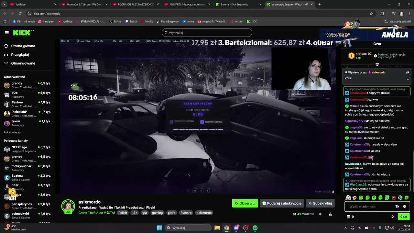This screenshot has width=414, height=233.
Task: Insert the red angry emote into chat
Action: (x=394, y=198)
